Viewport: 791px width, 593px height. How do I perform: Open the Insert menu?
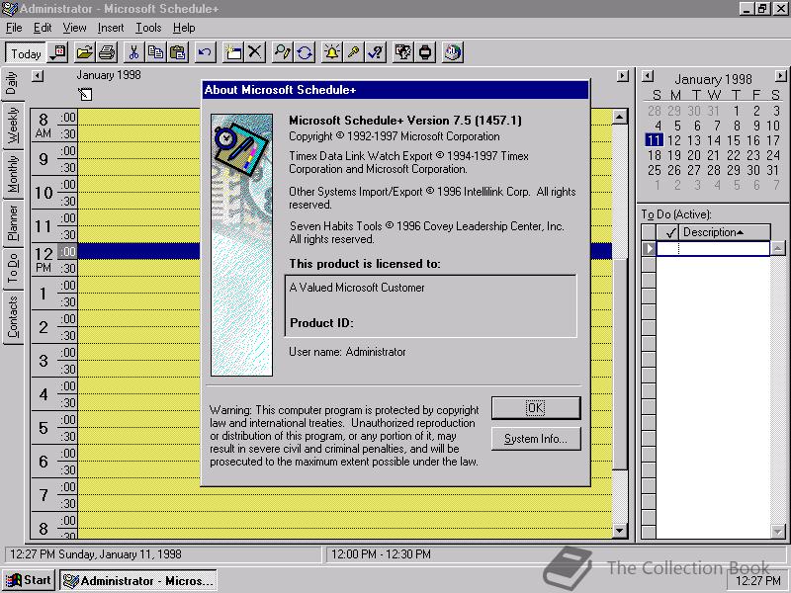click(x=111, y=28)
